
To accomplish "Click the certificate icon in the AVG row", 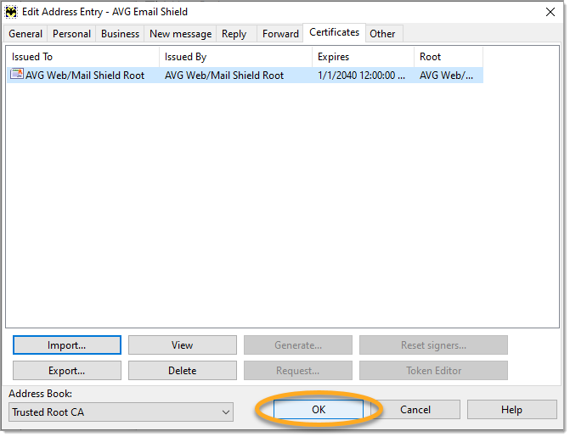I will 16,76.
